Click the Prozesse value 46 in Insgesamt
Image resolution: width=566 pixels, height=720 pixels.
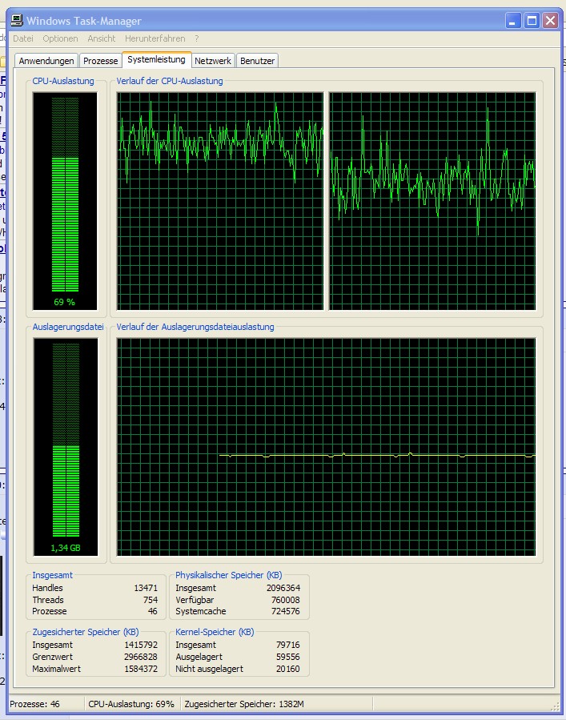click(152, 611)
